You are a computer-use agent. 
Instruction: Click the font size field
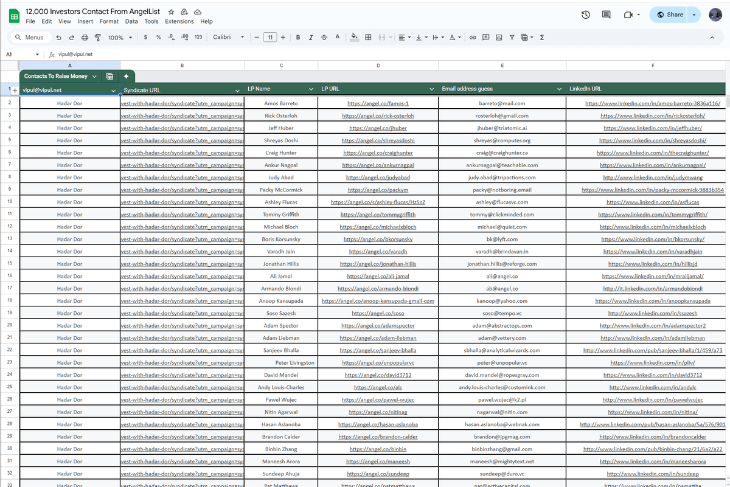click(x=270, y=37)
